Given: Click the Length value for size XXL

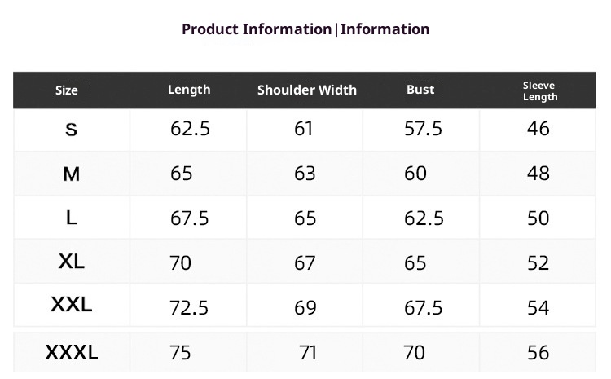Looking at the screenshot, I should pos(190,307).
